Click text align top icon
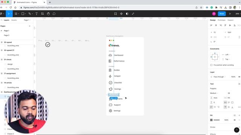 [x=225, y=107]
